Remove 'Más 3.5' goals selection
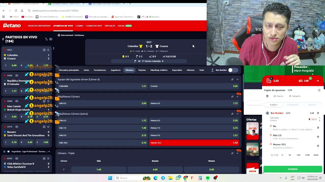325x182 pixels. tap(318, 137)
